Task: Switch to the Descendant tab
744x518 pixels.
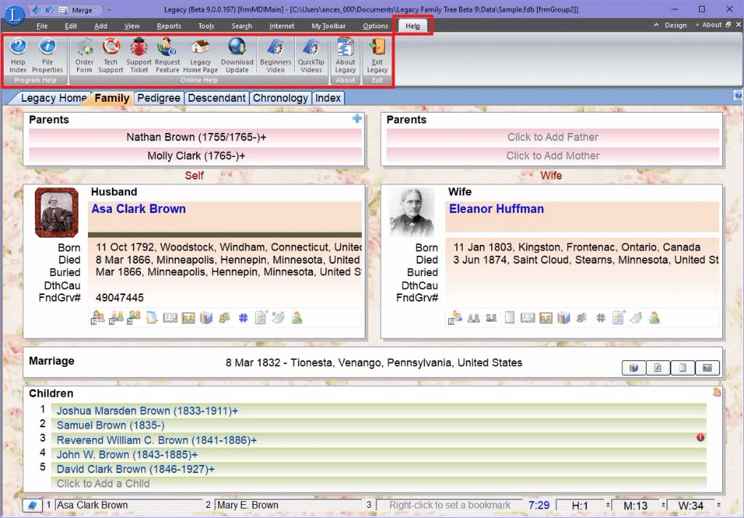Action: point(217,98)
